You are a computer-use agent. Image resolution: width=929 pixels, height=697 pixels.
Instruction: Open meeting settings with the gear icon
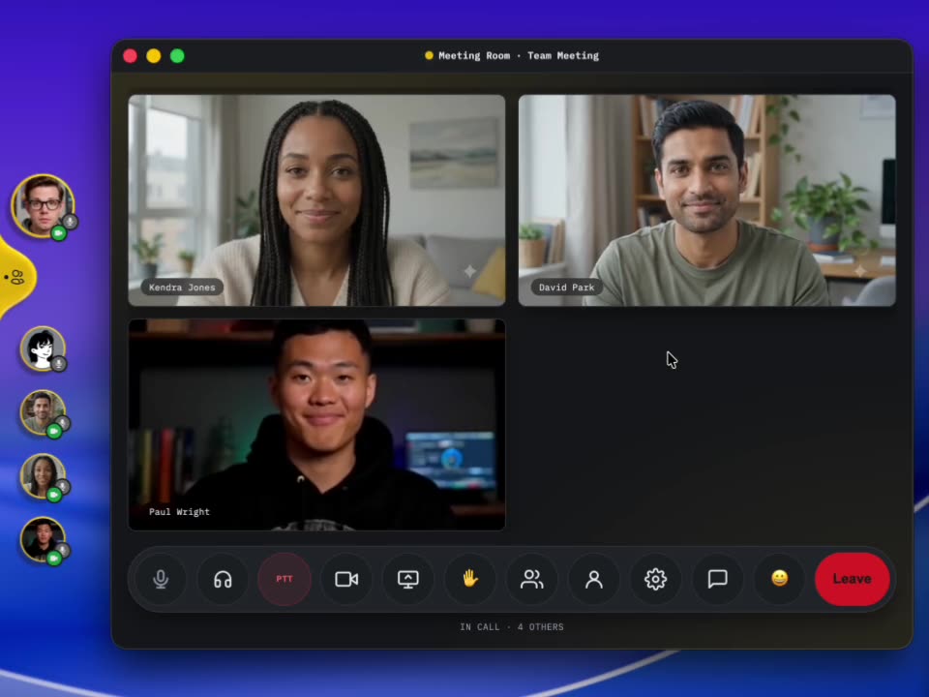655,579
